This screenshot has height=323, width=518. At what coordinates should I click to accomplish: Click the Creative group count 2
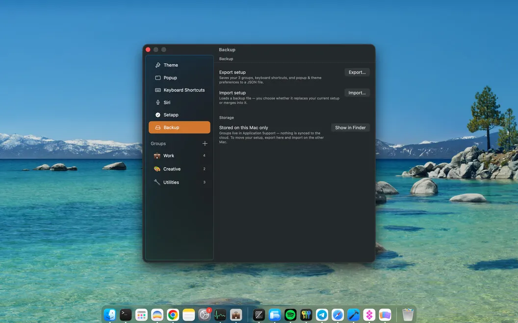(204, 169)
